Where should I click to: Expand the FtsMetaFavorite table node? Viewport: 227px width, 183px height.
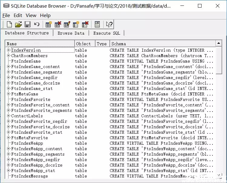click(8, 138)
